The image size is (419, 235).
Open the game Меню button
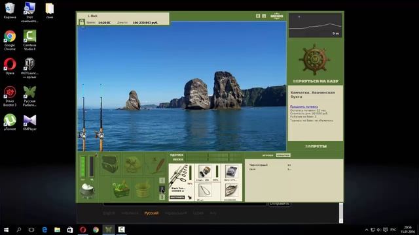276,16
